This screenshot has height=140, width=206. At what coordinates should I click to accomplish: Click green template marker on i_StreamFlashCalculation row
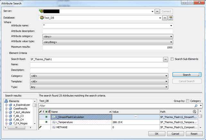click(x=46, y=117)
